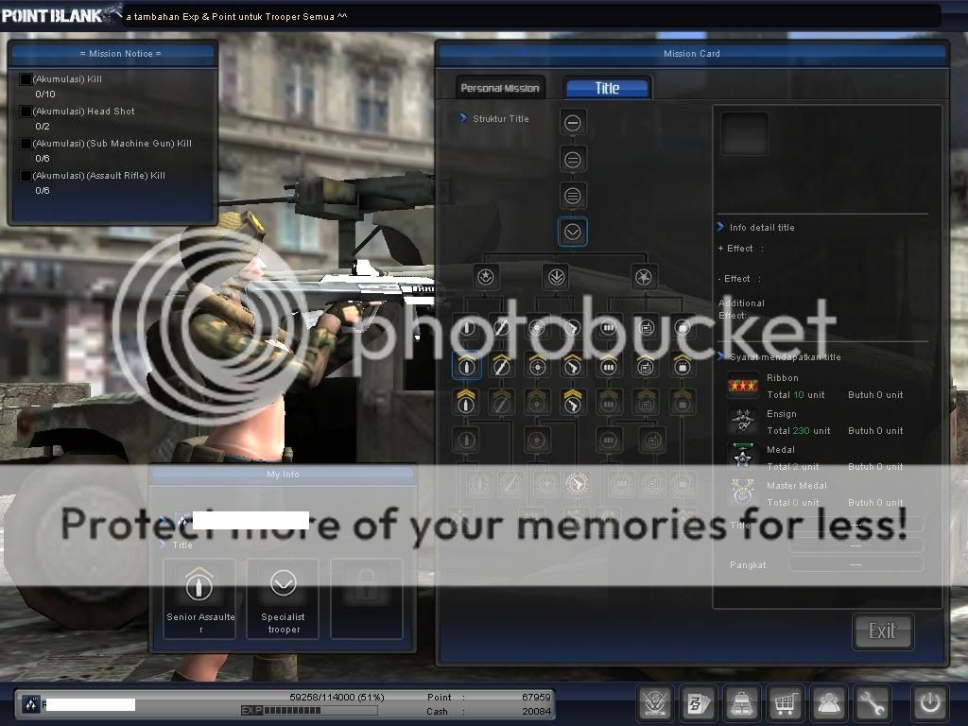Switch to the Title tab
This screenshot has height=726, width=968.
(x=607, y=88)
